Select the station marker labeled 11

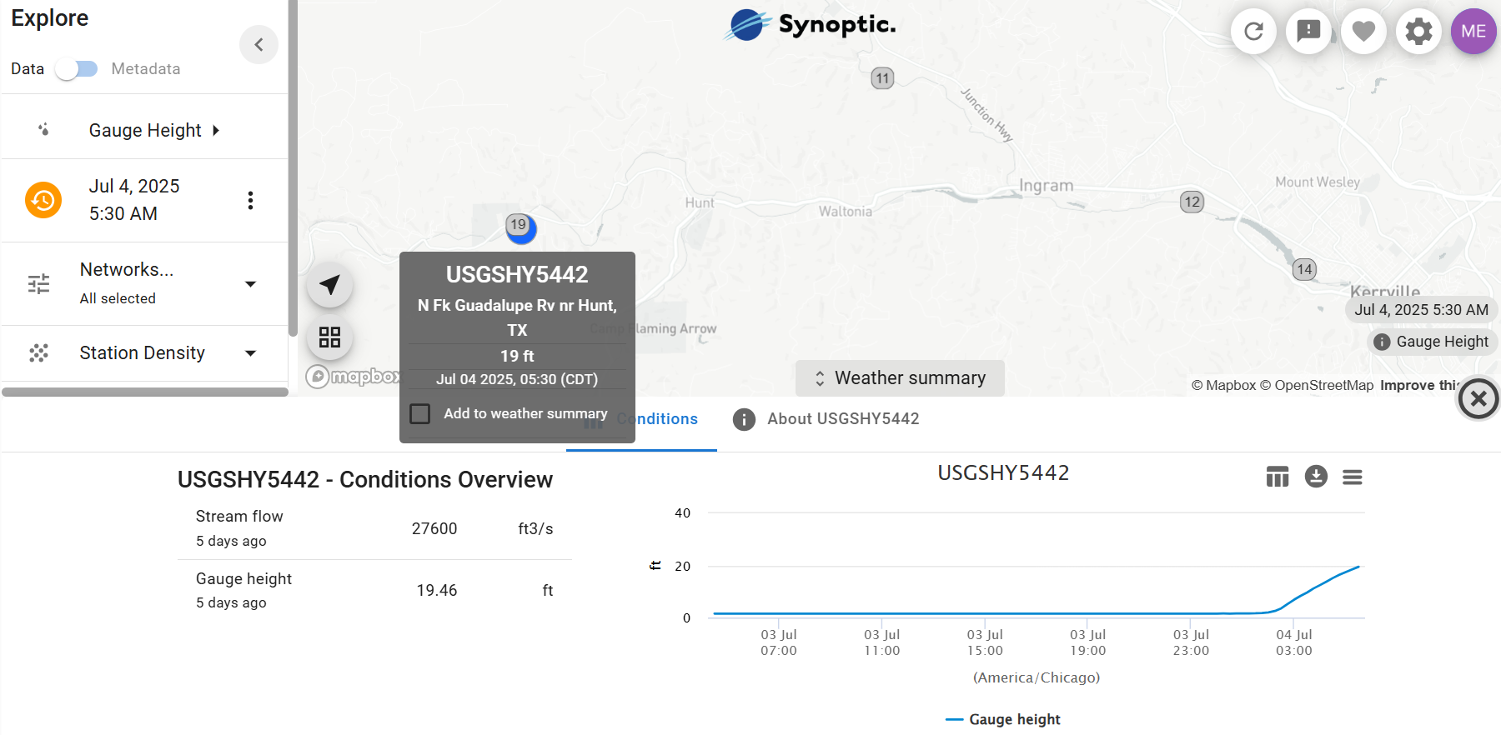882,78
